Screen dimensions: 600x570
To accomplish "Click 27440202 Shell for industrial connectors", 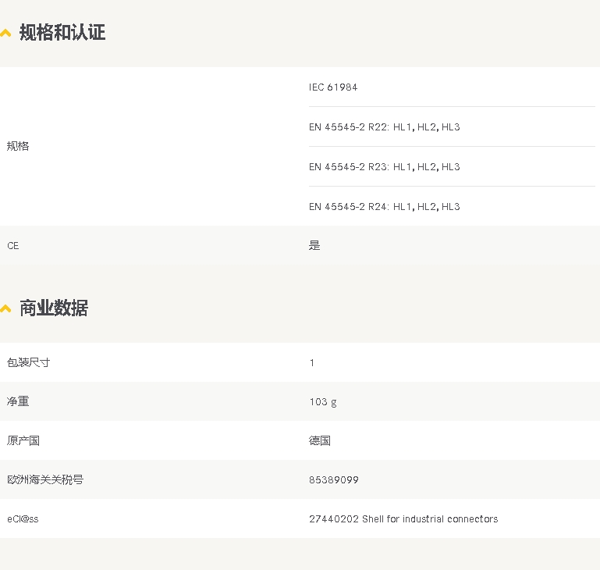I will 403,519.
